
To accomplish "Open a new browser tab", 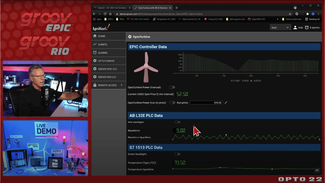I will tap(176, 8).
